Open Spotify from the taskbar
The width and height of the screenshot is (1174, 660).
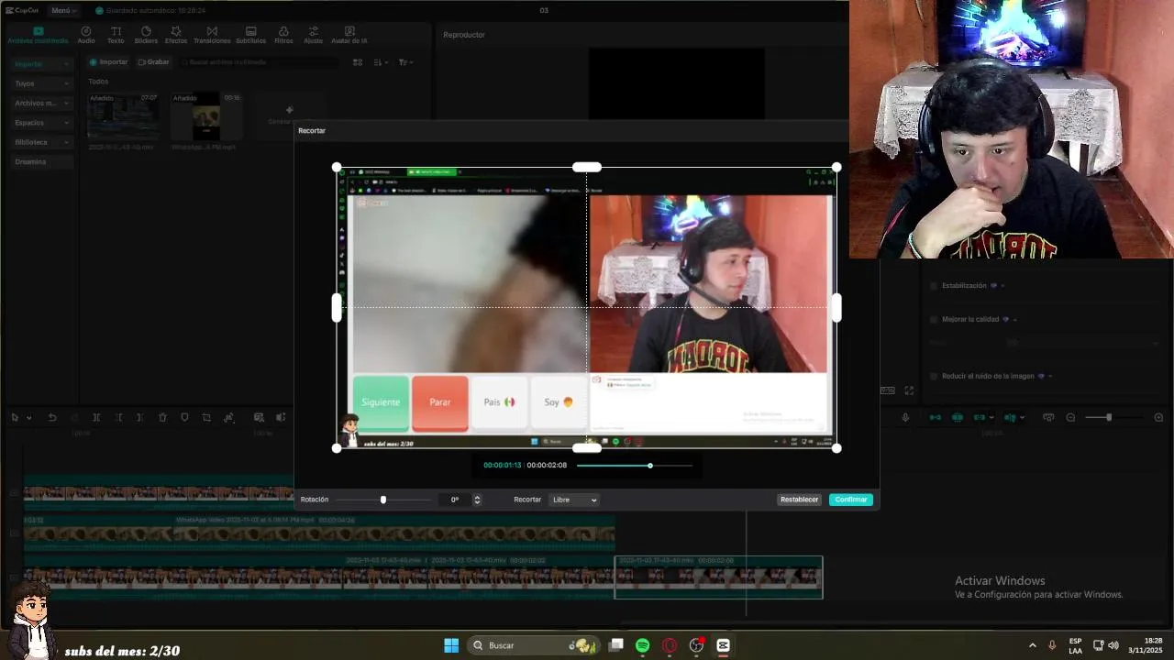643,645
